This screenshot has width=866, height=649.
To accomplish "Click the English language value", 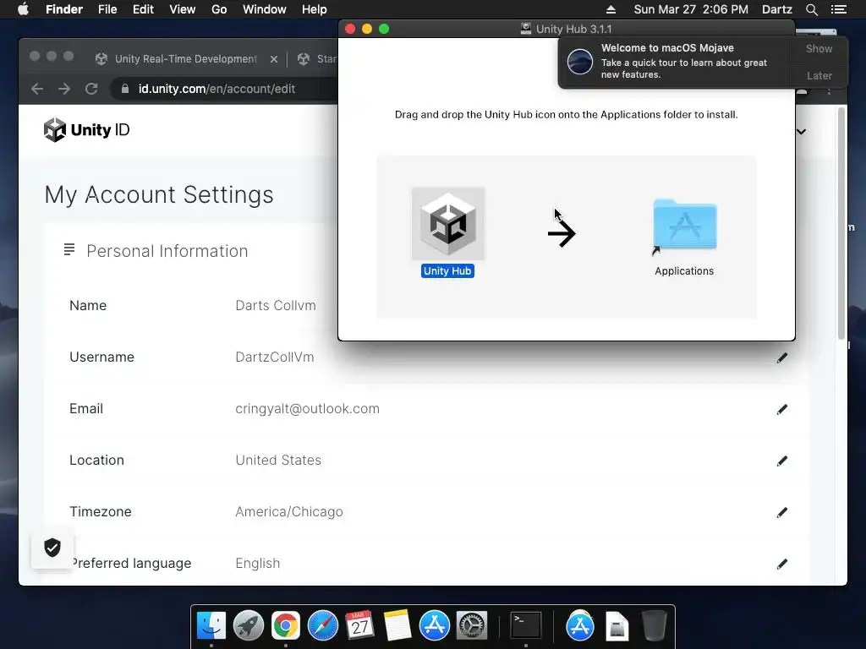I will pos(257,564).
